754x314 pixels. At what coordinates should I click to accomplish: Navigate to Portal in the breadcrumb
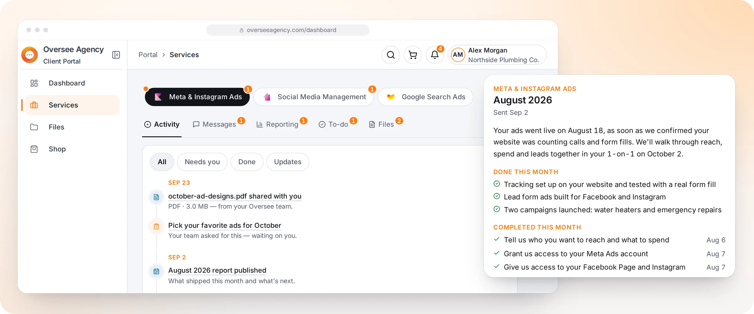pos(148,55)
